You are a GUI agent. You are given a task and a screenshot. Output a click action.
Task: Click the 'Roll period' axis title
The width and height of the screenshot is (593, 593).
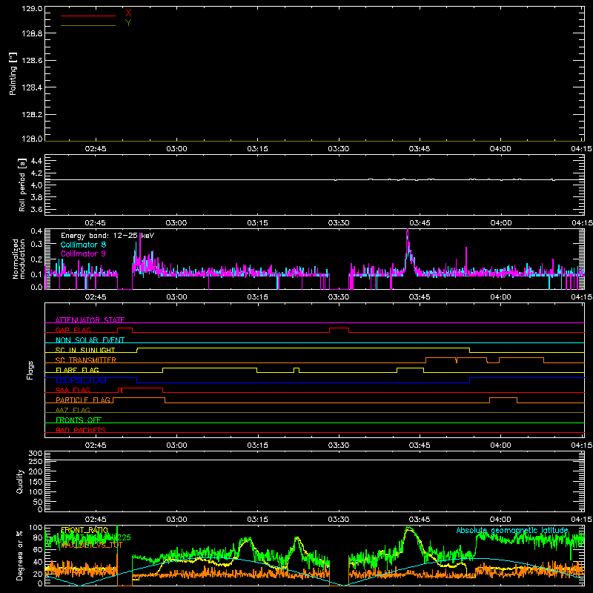(x=21, y=185)
